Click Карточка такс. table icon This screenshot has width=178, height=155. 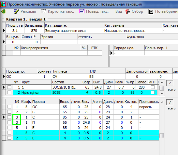pyautogui.click(x=44, y=11)
